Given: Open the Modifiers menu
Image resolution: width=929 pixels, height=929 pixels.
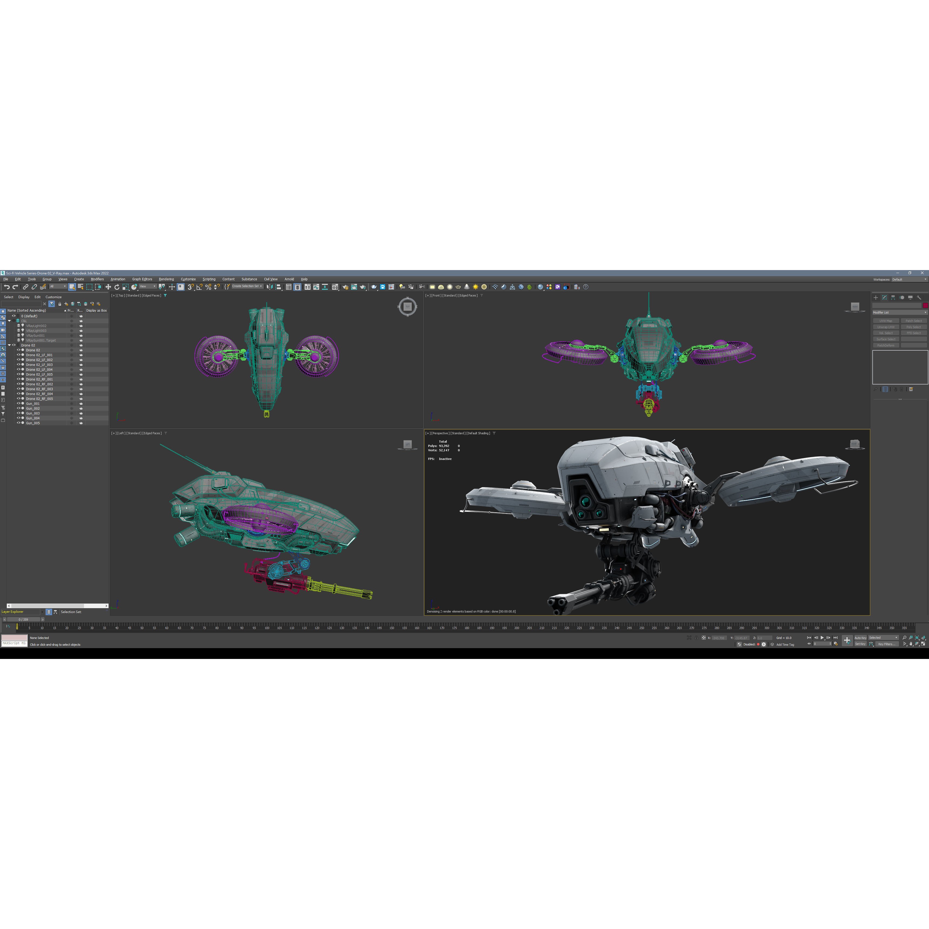Looking at the screenshot, I should pos(97,279).
